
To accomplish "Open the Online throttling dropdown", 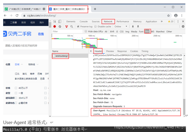I will click(121, 26).
